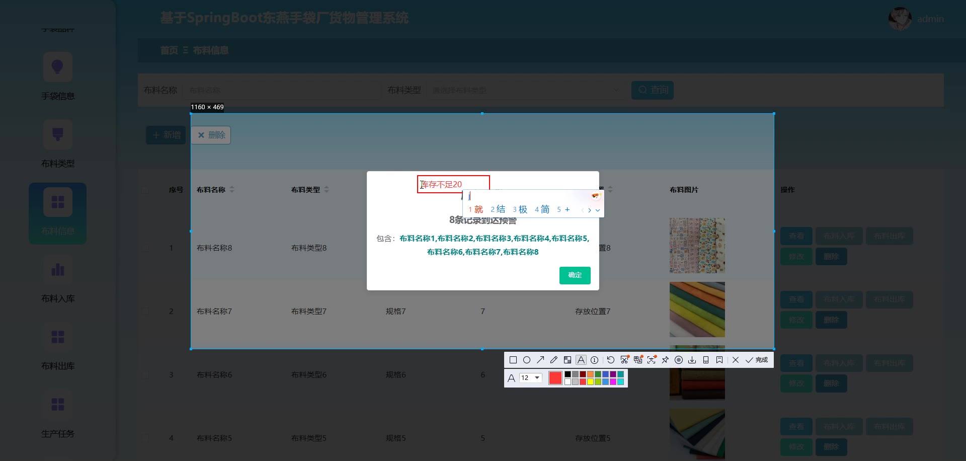
Task: Click the admin avatar
Action: 901,19
